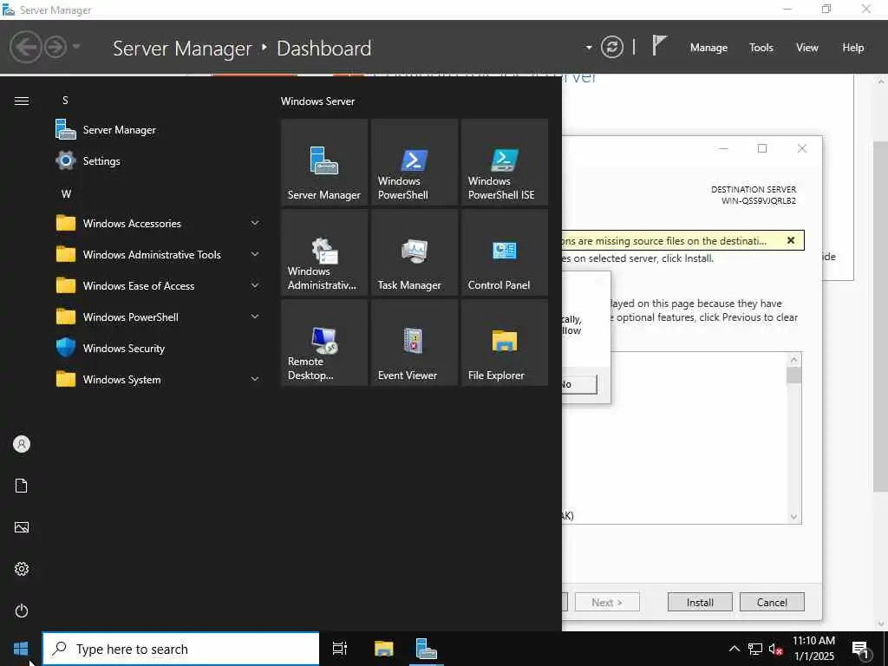Open the Manage menu

pos(708,48)
